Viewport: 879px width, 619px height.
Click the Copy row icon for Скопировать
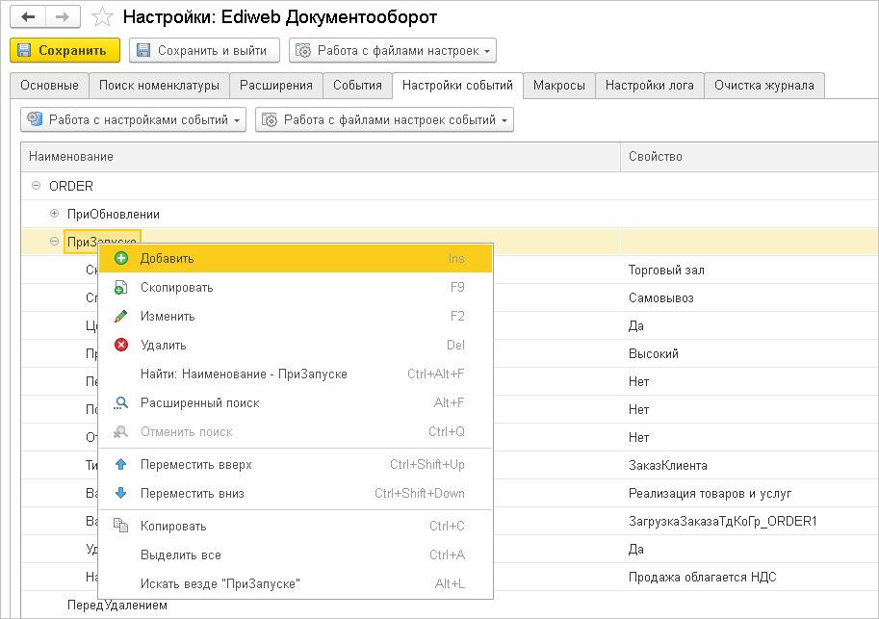pos(121,287)
